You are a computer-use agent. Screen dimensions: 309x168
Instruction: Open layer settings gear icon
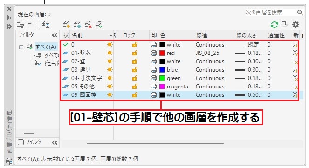point(295,25)
